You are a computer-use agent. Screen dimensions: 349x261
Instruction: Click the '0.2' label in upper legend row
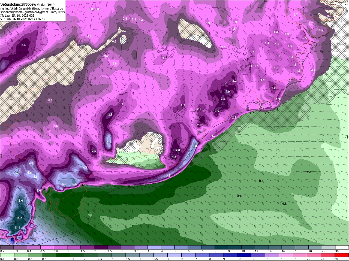click(x=2, y=251)
